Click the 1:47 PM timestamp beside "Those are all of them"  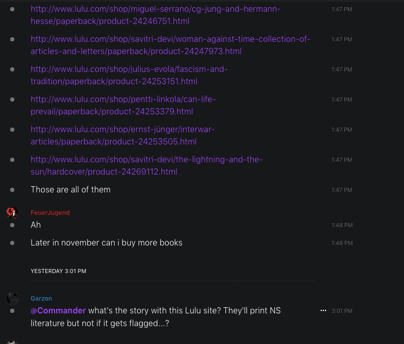coord(341,190)
